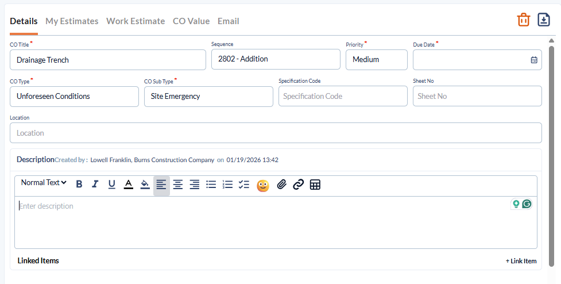The height and width of the screenshot is (284, 561).
Task: Click the Sheet No input field
Action: point(477,96)
